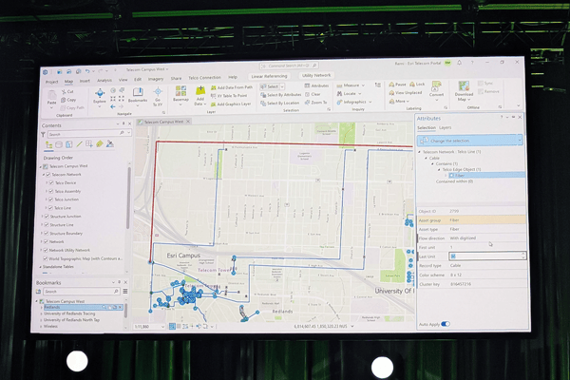Click the previous extent back arrow
570x380 pixels.
pyautogui.click(x=113, y=106)
